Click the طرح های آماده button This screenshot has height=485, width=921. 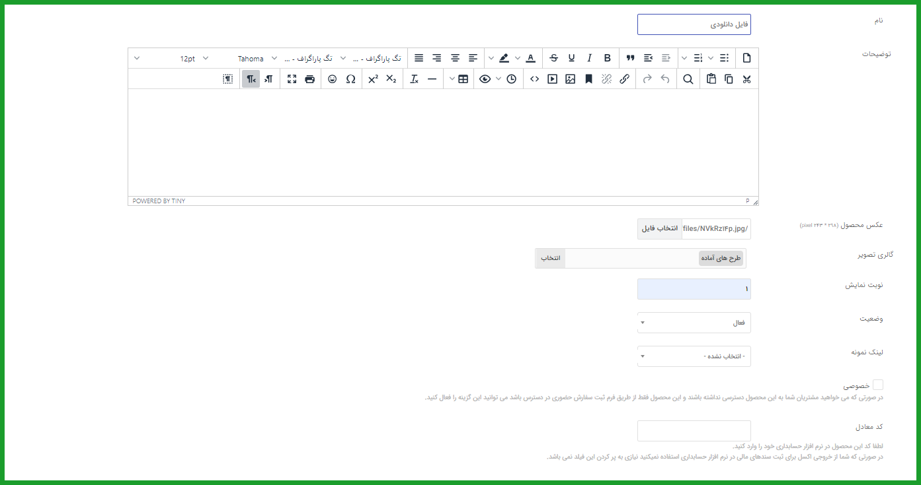pos(721,259)
